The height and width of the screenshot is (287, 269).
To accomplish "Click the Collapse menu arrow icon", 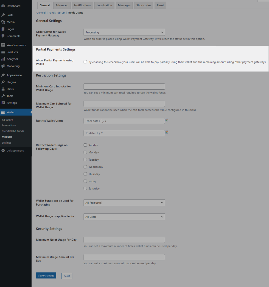I will 3,150.
